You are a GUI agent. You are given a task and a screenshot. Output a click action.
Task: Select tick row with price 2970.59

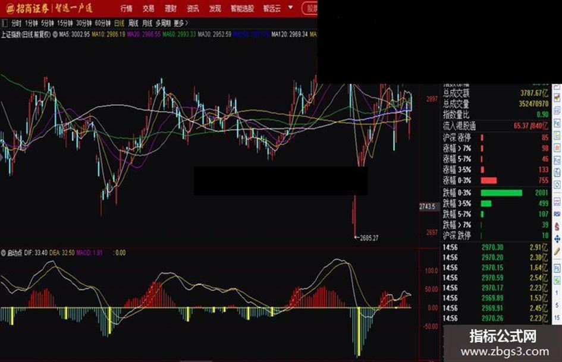pos(496,278)
